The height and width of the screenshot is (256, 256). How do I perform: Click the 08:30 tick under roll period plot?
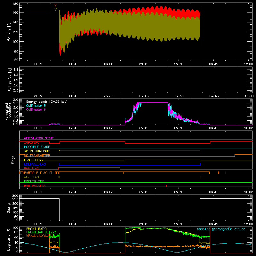[x=39, y=96]
